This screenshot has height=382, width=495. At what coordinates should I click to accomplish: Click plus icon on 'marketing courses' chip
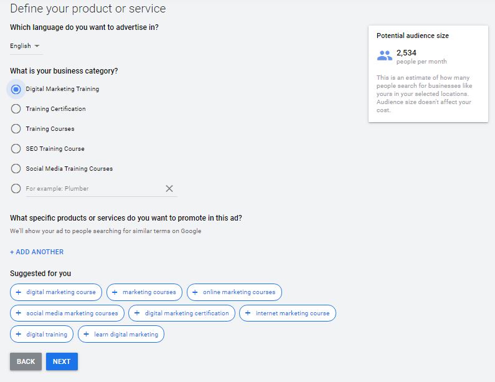tap(115, 292)
